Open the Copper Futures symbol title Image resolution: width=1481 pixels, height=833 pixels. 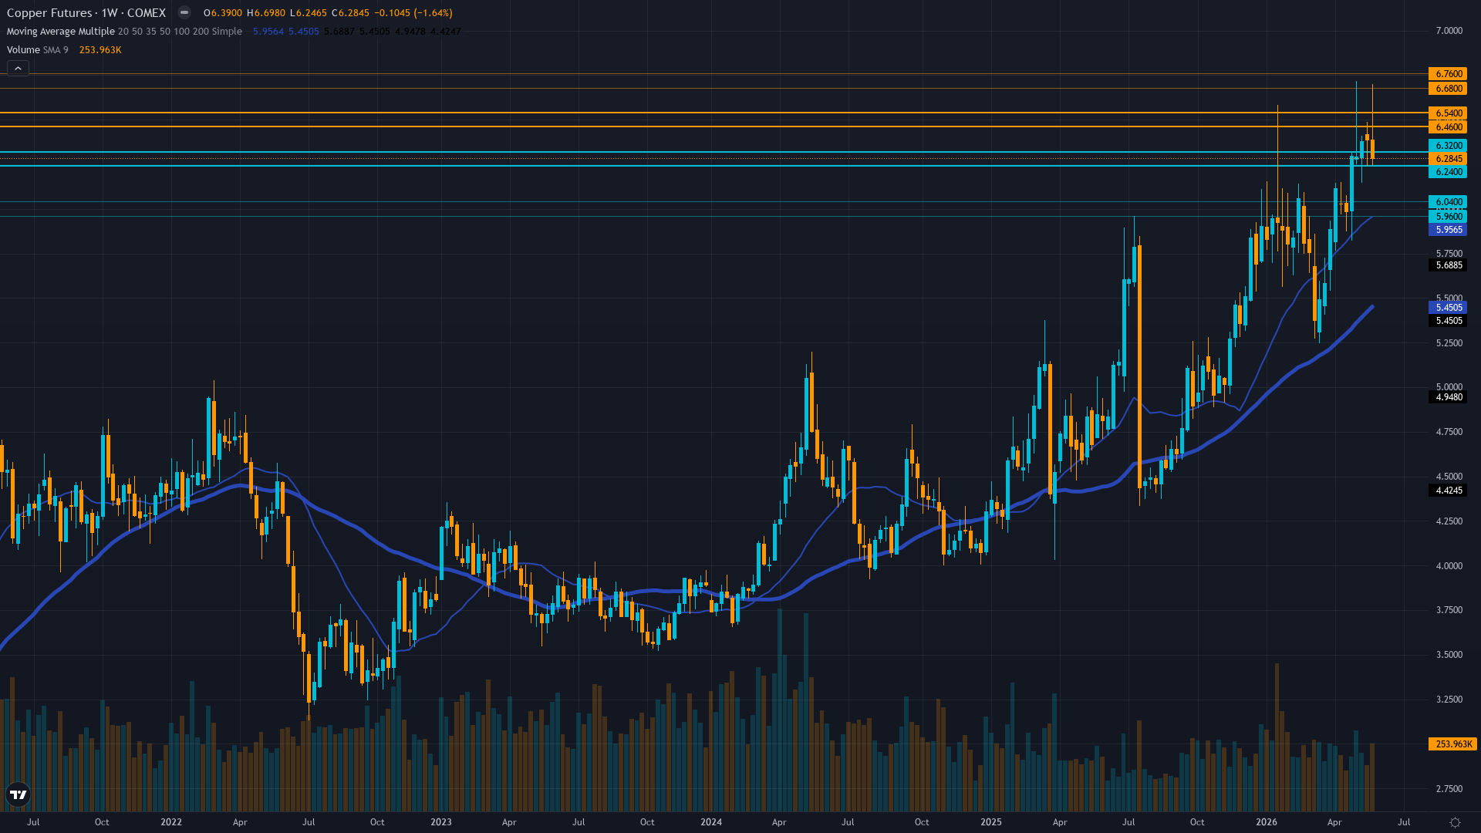[86, 12]
